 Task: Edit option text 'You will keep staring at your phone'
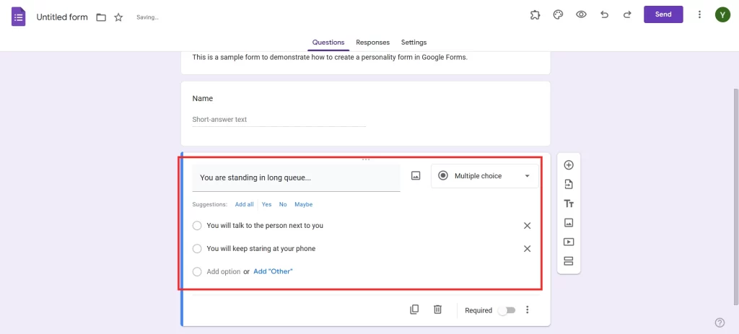point(261,249)
